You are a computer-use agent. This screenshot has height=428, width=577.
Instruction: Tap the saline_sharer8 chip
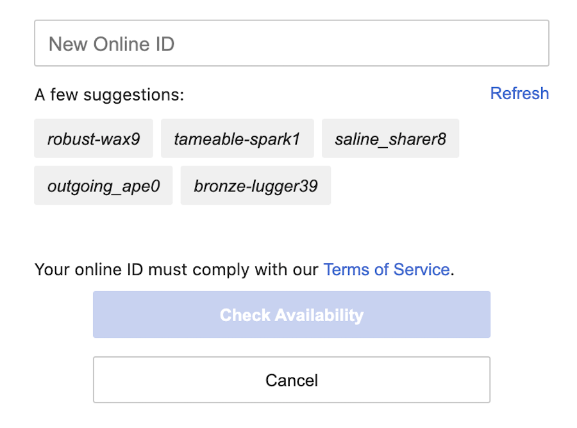[x=390, y=138]
